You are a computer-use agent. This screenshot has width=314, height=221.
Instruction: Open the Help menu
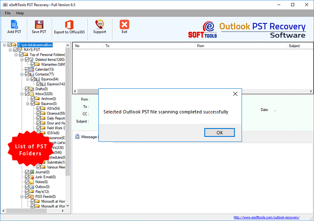pos(20,13)
